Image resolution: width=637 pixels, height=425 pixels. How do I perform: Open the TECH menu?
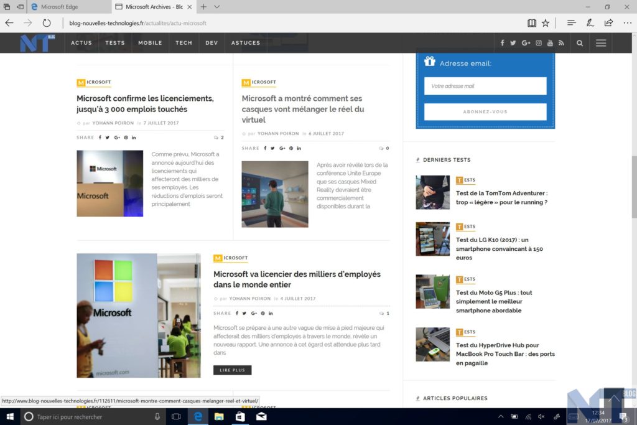pyautogui.click(x=184, y=43)
